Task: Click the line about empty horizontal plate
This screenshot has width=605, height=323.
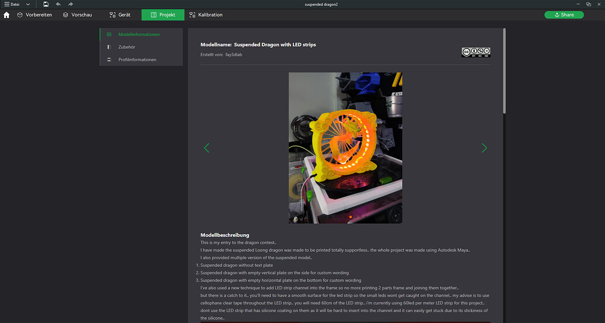Action: [281, 280]
